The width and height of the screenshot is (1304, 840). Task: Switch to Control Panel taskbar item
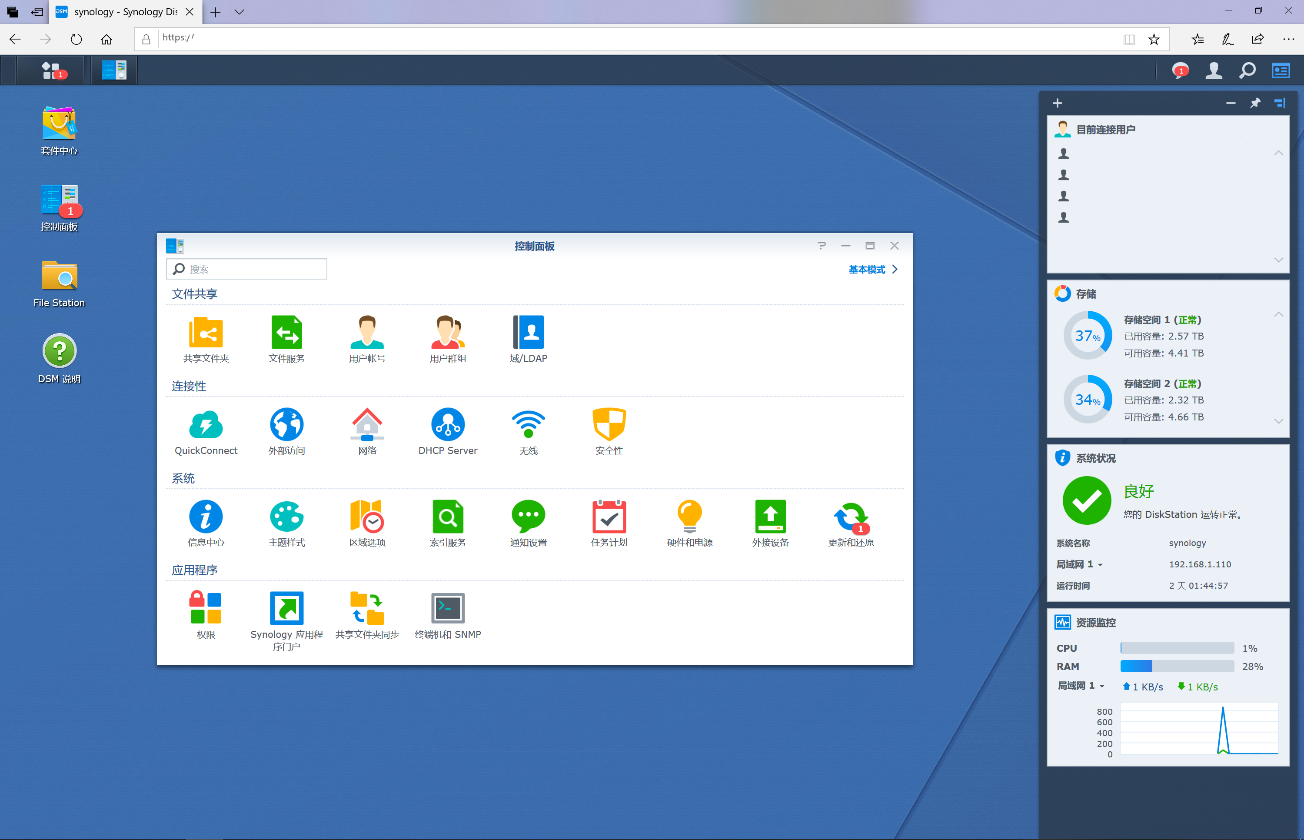point(114,70)
